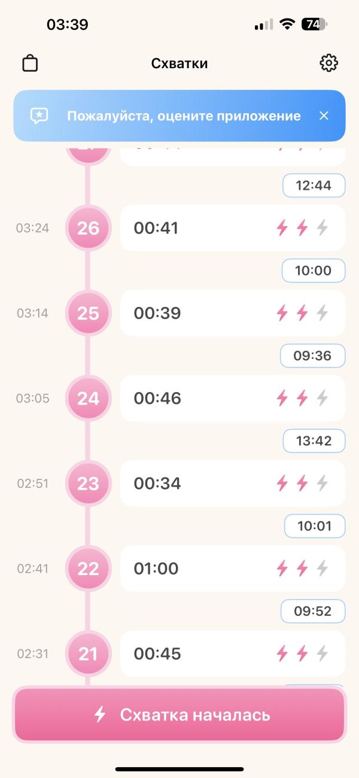Tap the rate-app star speech bubble icon
Screen dimensions: 359x778
tap(39, 116)
